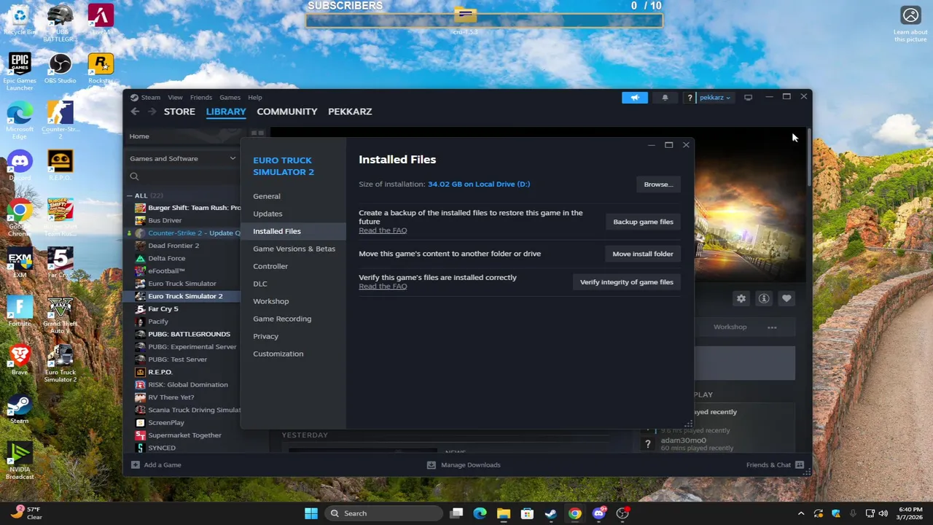
Task: Click the subscribers goal progress bar
Action: point(484,20)
